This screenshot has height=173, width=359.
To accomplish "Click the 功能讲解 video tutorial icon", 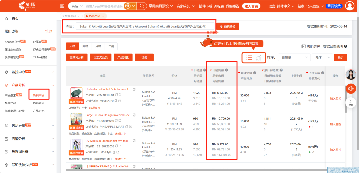I will click(x=304, y=46).
